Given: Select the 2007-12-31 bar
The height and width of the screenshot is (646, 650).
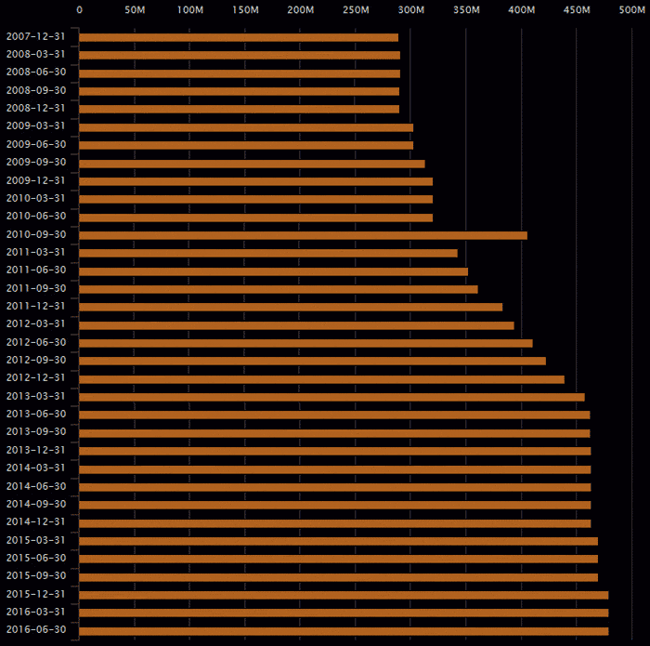Looking at the screenshot, I should coord(239,37).
